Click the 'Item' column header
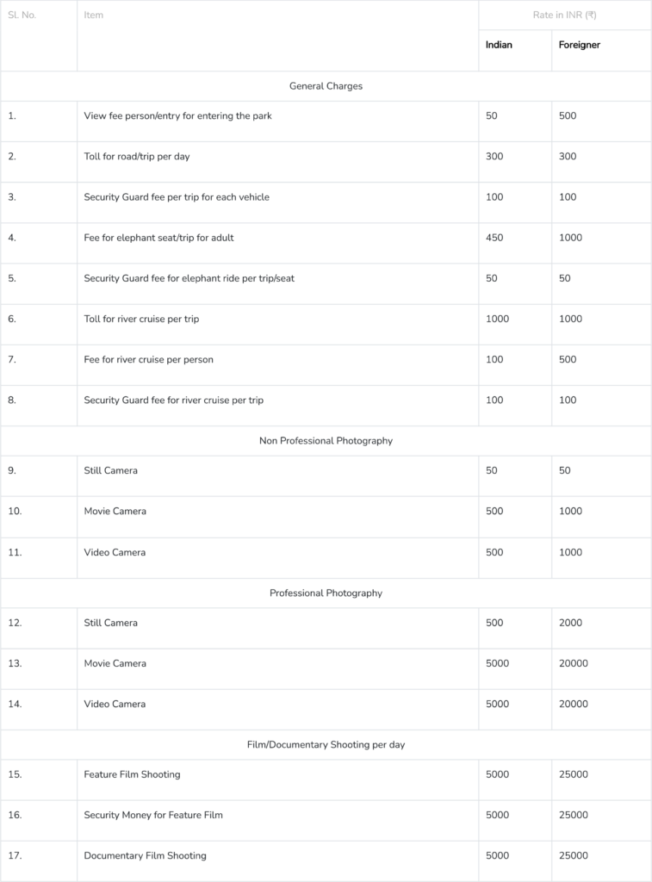This screenshot has width=652, height=882. (x=94, y=16)
